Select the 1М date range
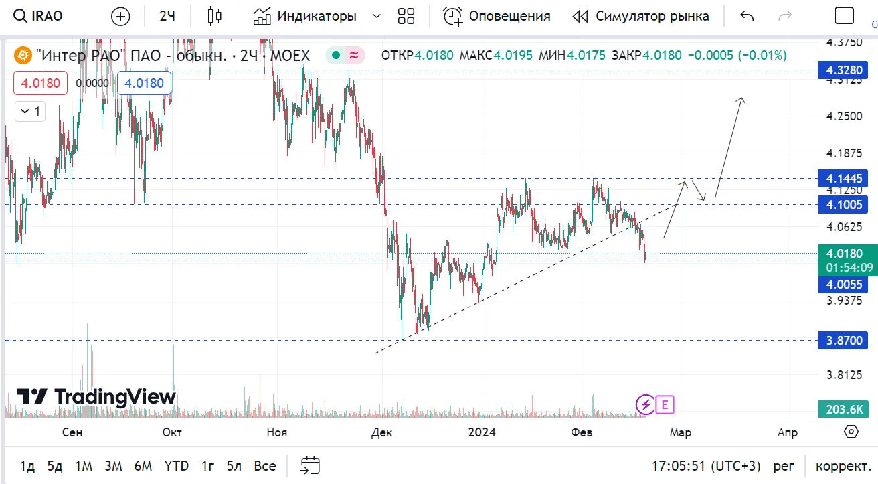878x484 pixels. [x=84, y=466]
